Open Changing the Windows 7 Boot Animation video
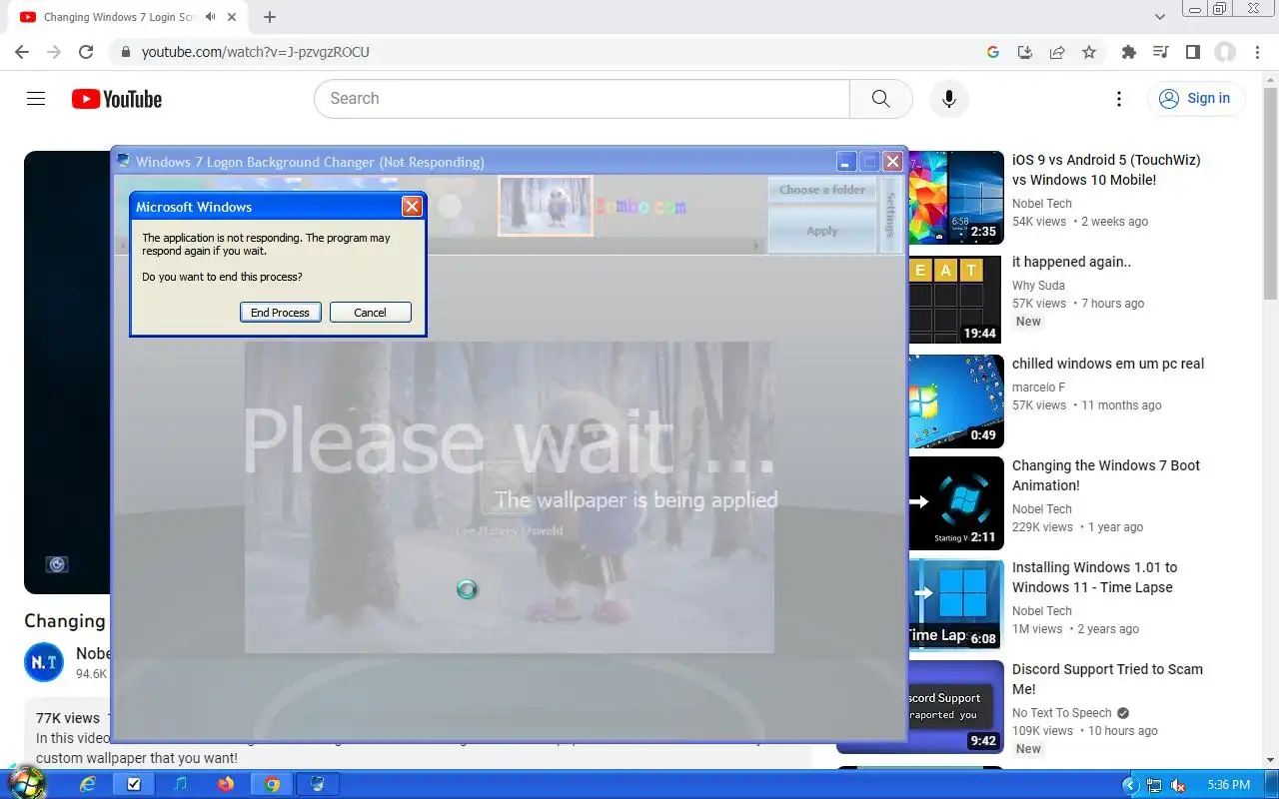The height and width of the screenshot is (799, 1279). coord(1106,475)
